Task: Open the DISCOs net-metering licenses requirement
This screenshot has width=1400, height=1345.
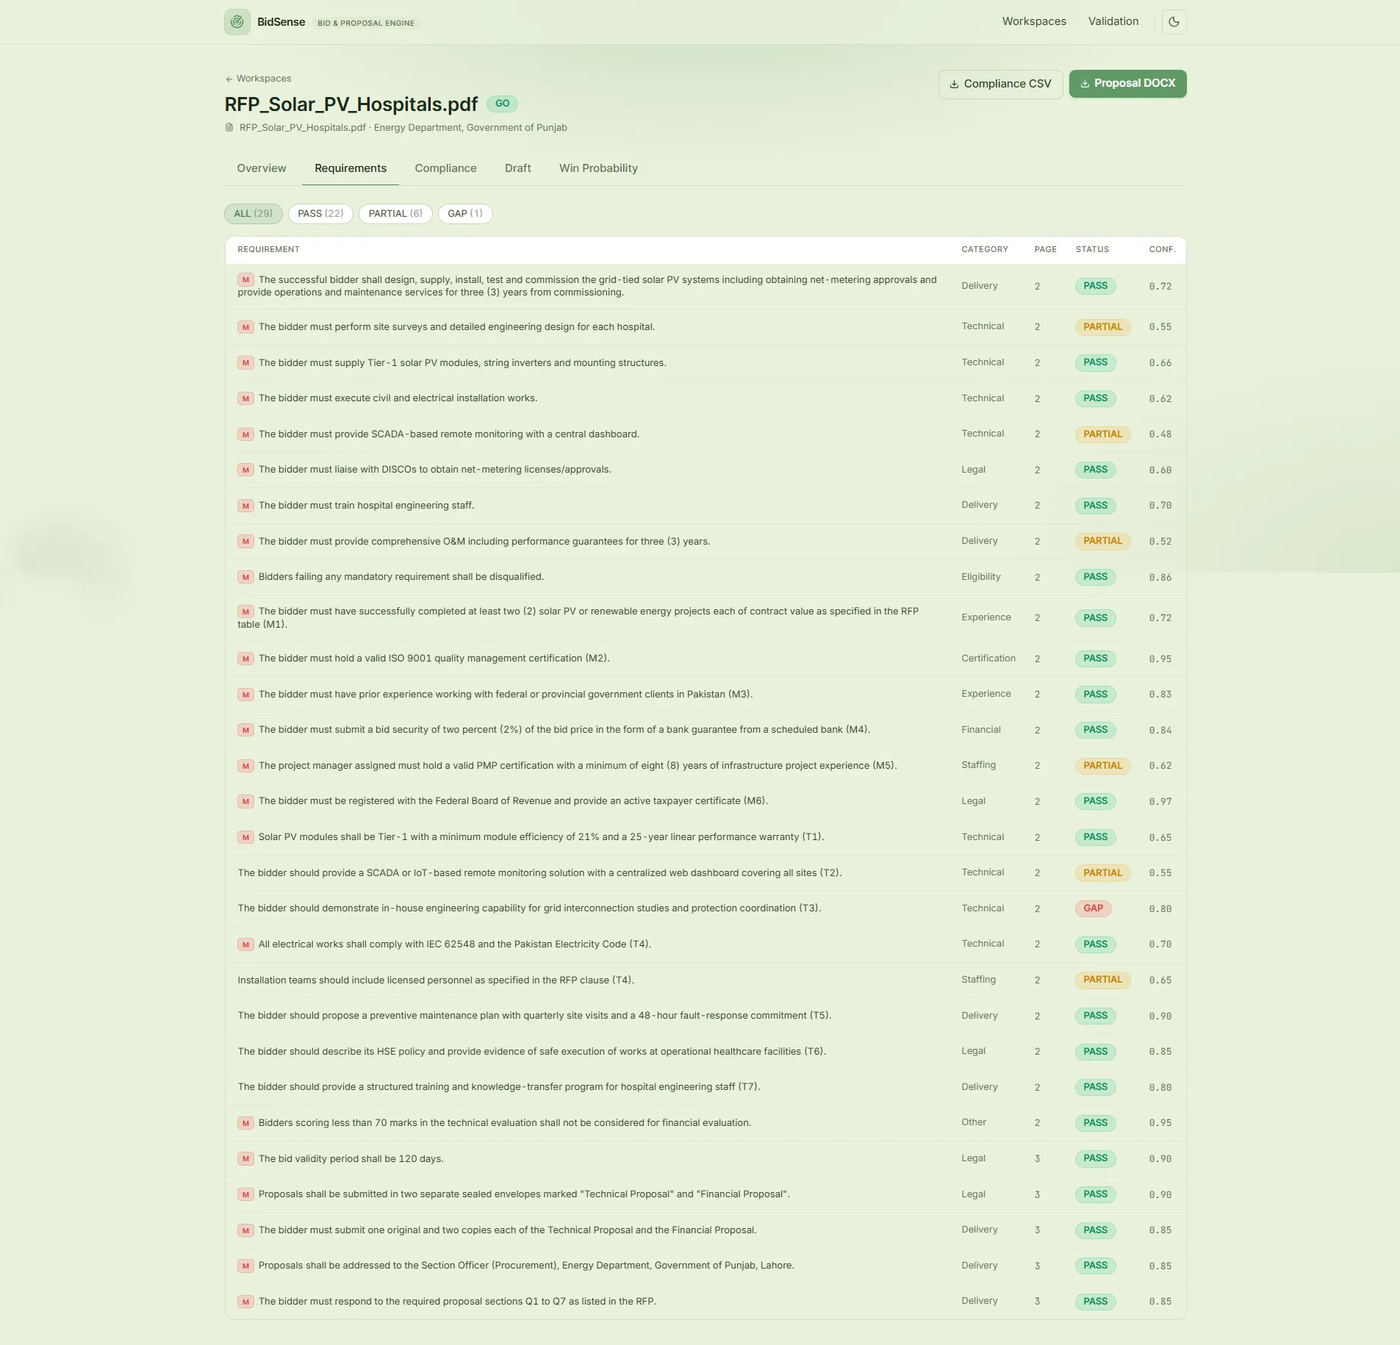Action: [x=705, y=470]
